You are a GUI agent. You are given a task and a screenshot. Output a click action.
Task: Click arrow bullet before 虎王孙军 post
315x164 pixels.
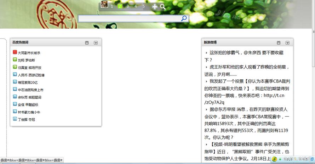(206, 67)
